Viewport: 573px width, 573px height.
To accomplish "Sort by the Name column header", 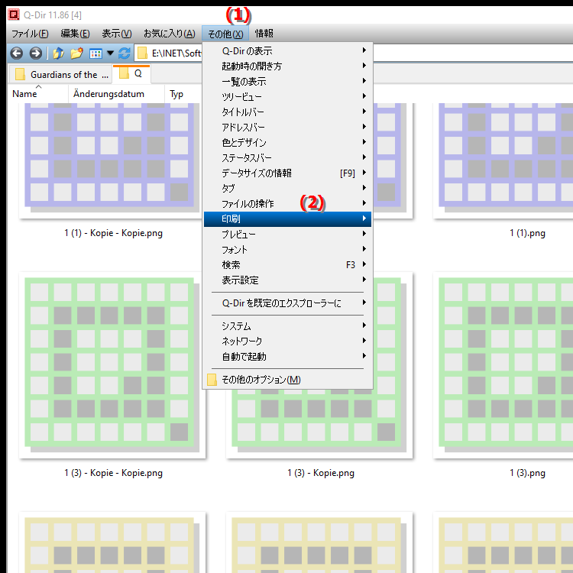I will [x=37, y=94].
